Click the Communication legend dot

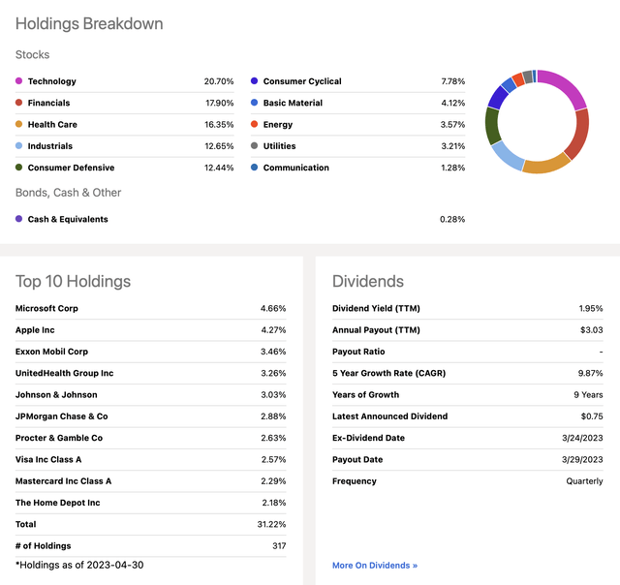point(254,168)
